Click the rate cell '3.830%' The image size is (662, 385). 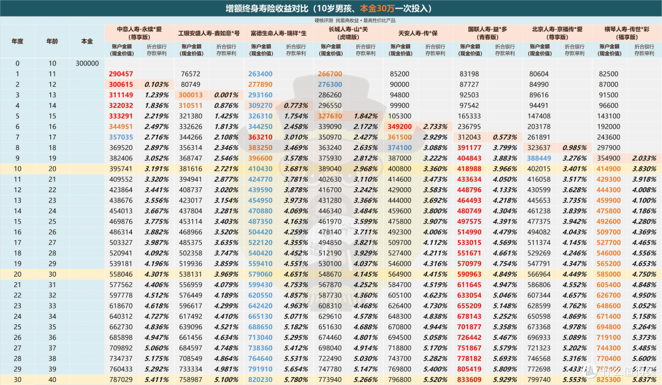click(x=644, y=169)
